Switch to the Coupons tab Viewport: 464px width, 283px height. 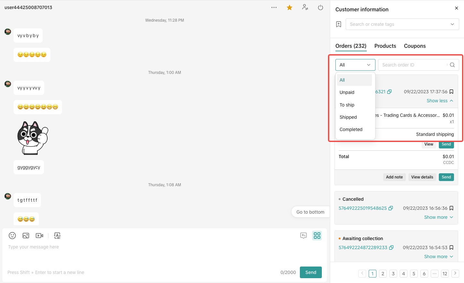(415, 46)
